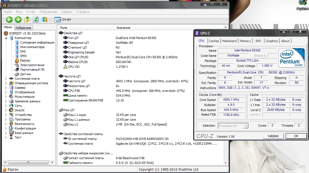
Task: Select Датчик sensor tree item
Action: [x=26, y=74]
